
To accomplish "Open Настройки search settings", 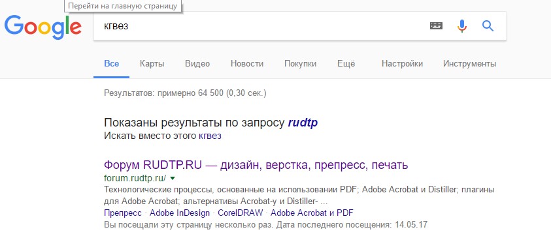I will 403,64.
